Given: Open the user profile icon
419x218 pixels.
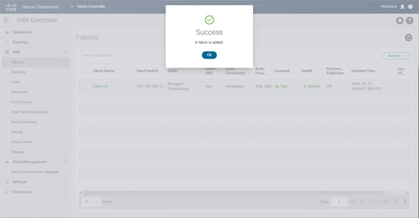Looking at the screenshot, I should 402,7.
